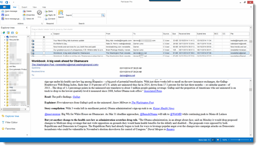Click the green refresh icon in Explorer tree
The width and height of the screenshot is (259, 148).
(4, 32)
